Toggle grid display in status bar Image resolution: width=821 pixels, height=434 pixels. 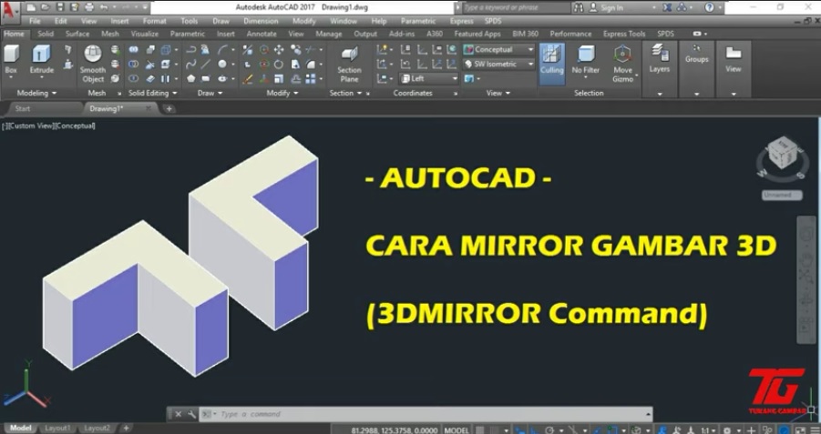tap(480, 429)
